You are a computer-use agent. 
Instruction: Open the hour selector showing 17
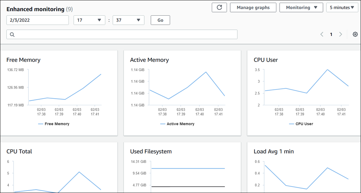(x=89, y=20)
